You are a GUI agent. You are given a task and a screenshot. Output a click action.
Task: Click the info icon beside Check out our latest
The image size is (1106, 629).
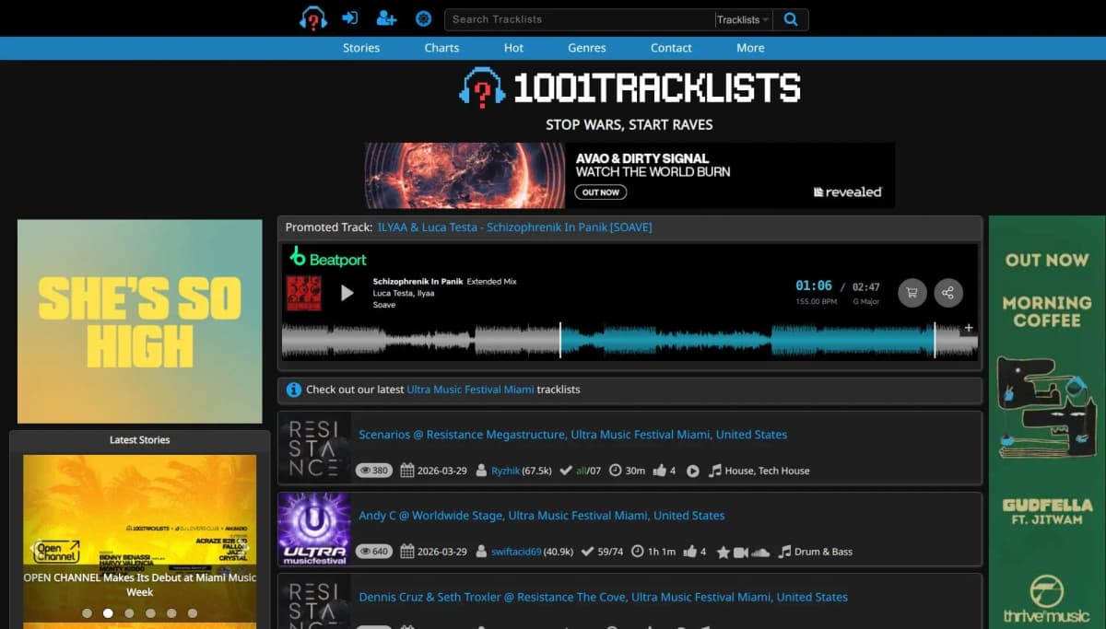[294, 390]
